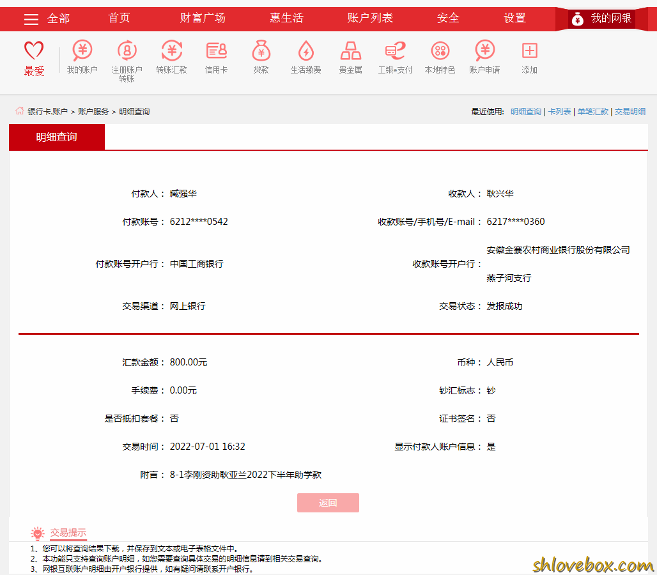Click the 交易提示 lightbulb icon
The width and height of the screenshot is (657, 575).
click(x=37, y=533)
